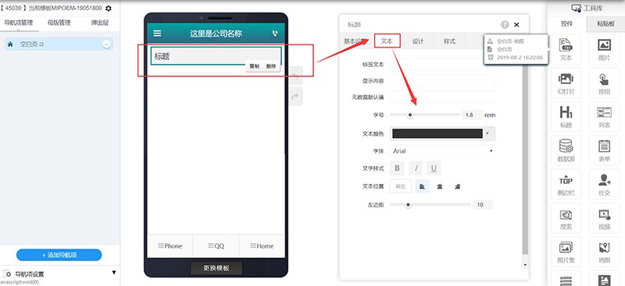This screenshot has height=286, width=625.
Task: Toggle underline U text style
Action: [434, 168]
